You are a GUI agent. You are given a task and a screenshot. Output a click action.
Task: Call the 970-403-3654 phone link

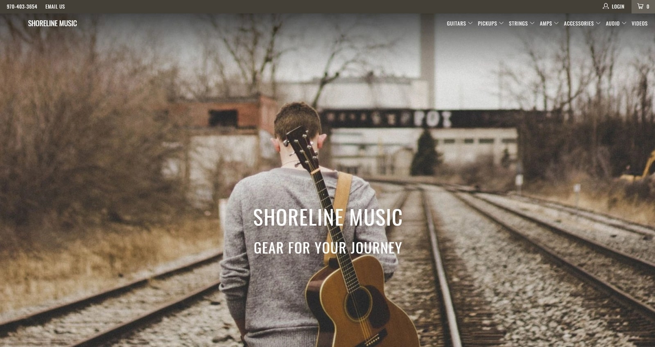click(x=22, y=7)
